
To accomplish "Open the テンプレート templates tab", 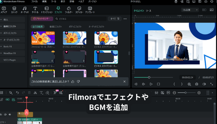I will (x=90, y=10).
